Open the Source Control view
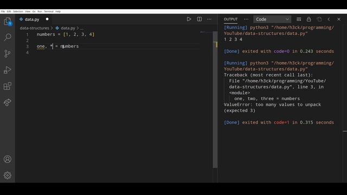This screenshot has width=347, height=195. [x=8, y=54]
